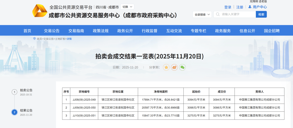The width and height of the screenshot is (293, 128).
Task: Open 国企招聘 navigation item
Action: pyautogui.click(x=272, y=31)
